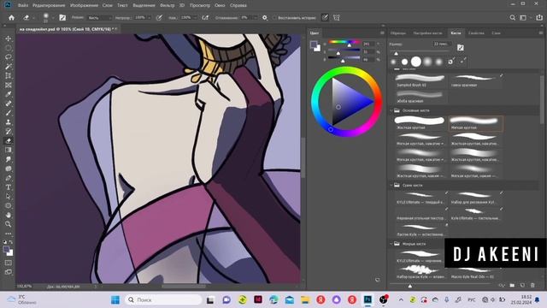Select the History Brush tool
Image resolution: width=547 pixels, height=308 pixels.
(x=9, y=131)
